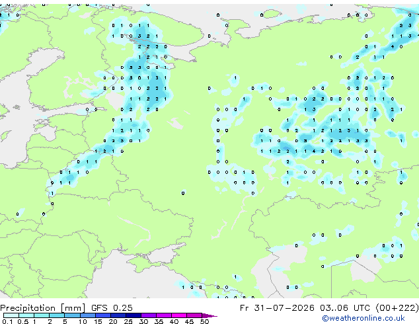Click the legend label '25'
This screenshot has width=419, height=324.
click(x=128, y=321)
